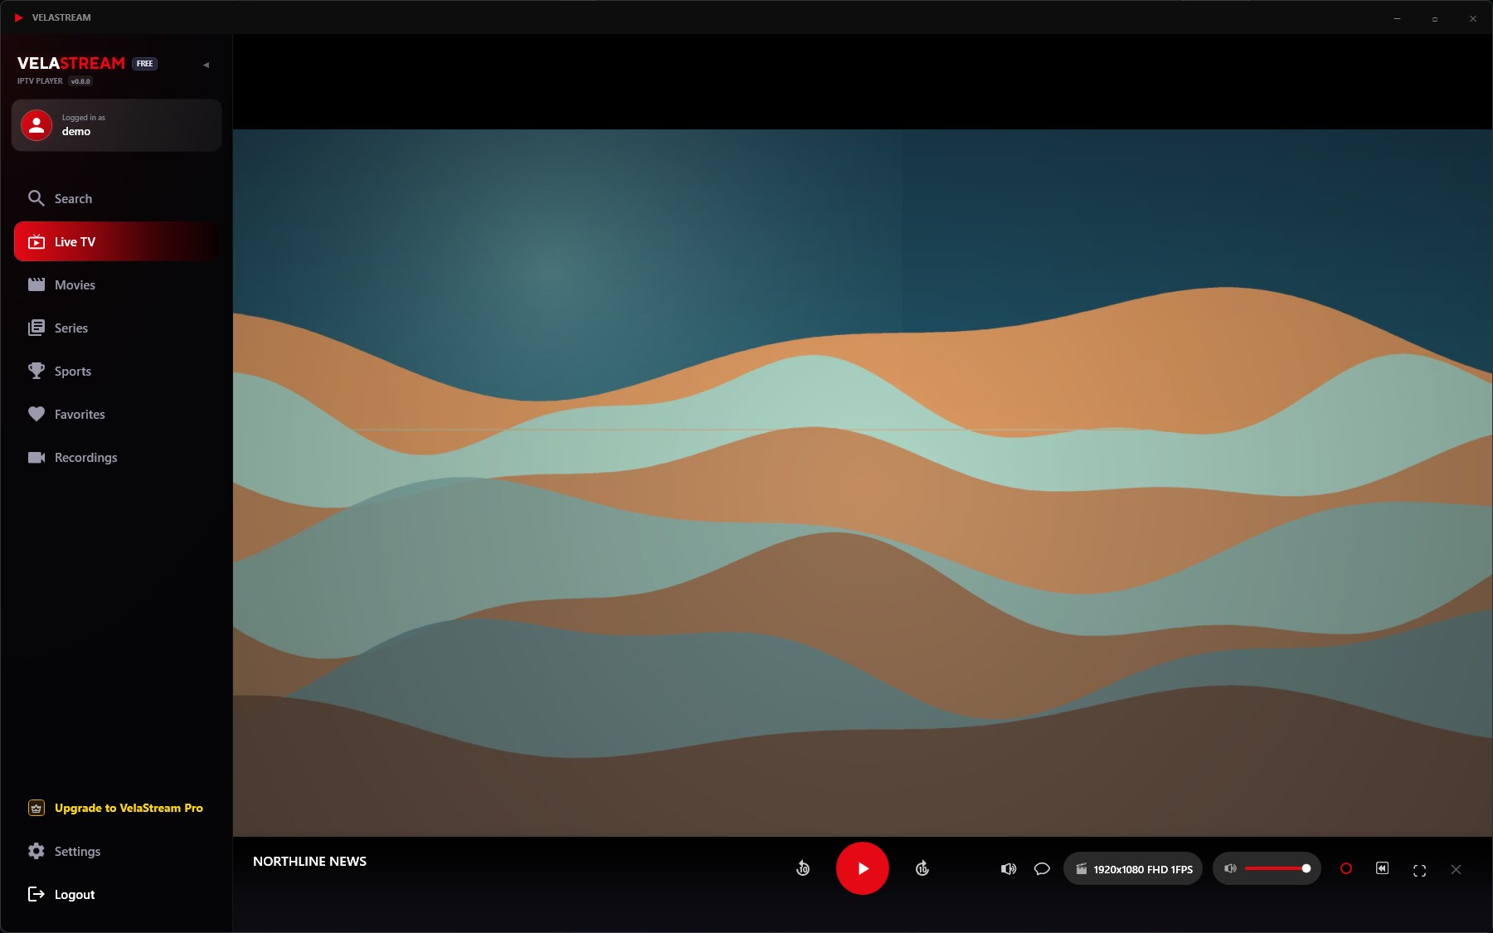This screenshot has height=933, width=1493.
Task: Click the previous channel icon
Action: coord(1382,868)
